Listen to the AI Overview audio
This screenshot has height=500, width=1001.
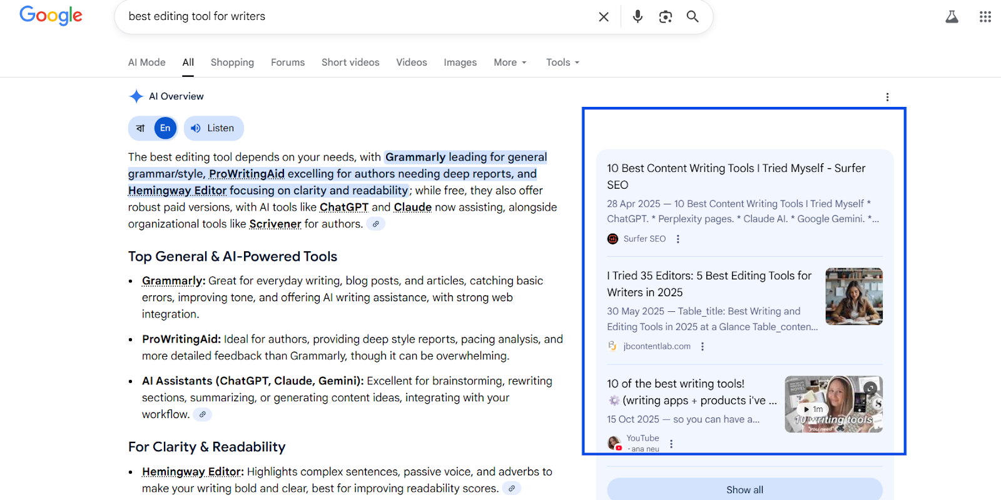coord(213,128)
